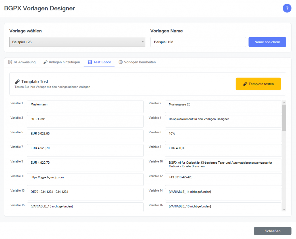Click the Name speichern button
This screenshot has width=296, height=239.
click(x=267, y=42)
